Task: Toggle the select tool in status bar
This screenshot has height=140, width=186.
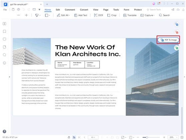Action: coord(74,137)
